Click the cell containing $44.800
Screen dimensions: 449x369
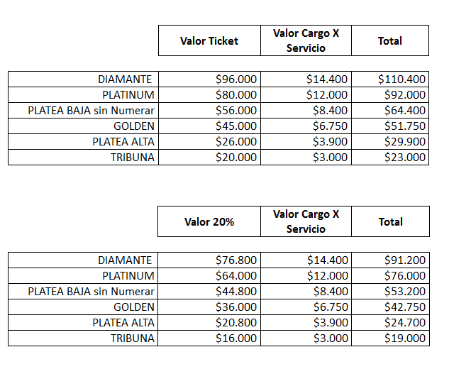pos(236,292)
